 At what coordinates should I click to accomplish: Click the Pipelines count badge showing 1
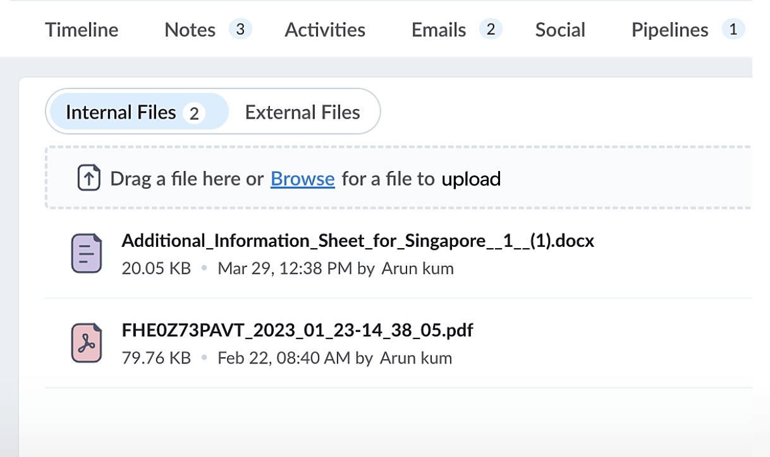[733, 29]
